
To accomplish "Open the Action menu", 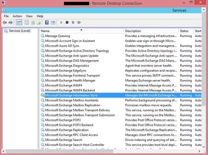I will click(17, 16).
